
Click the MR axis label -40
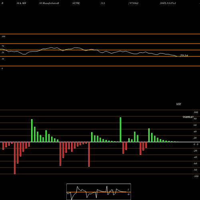195,157
